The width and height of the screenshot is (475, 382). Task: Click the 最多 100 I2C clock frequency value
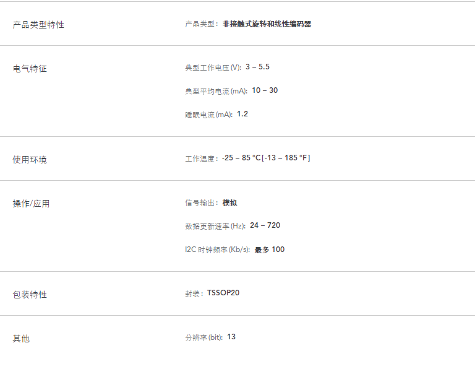(x=270, y=250)
